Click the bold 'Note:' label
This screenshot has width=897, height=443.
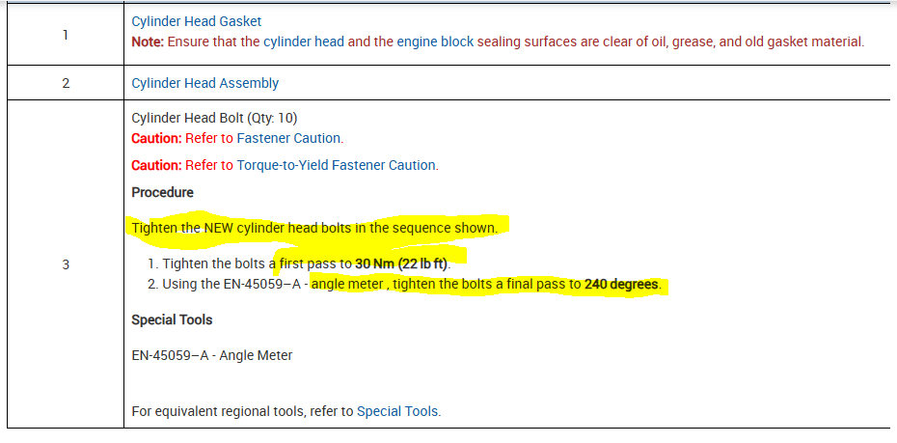[149, 42]
